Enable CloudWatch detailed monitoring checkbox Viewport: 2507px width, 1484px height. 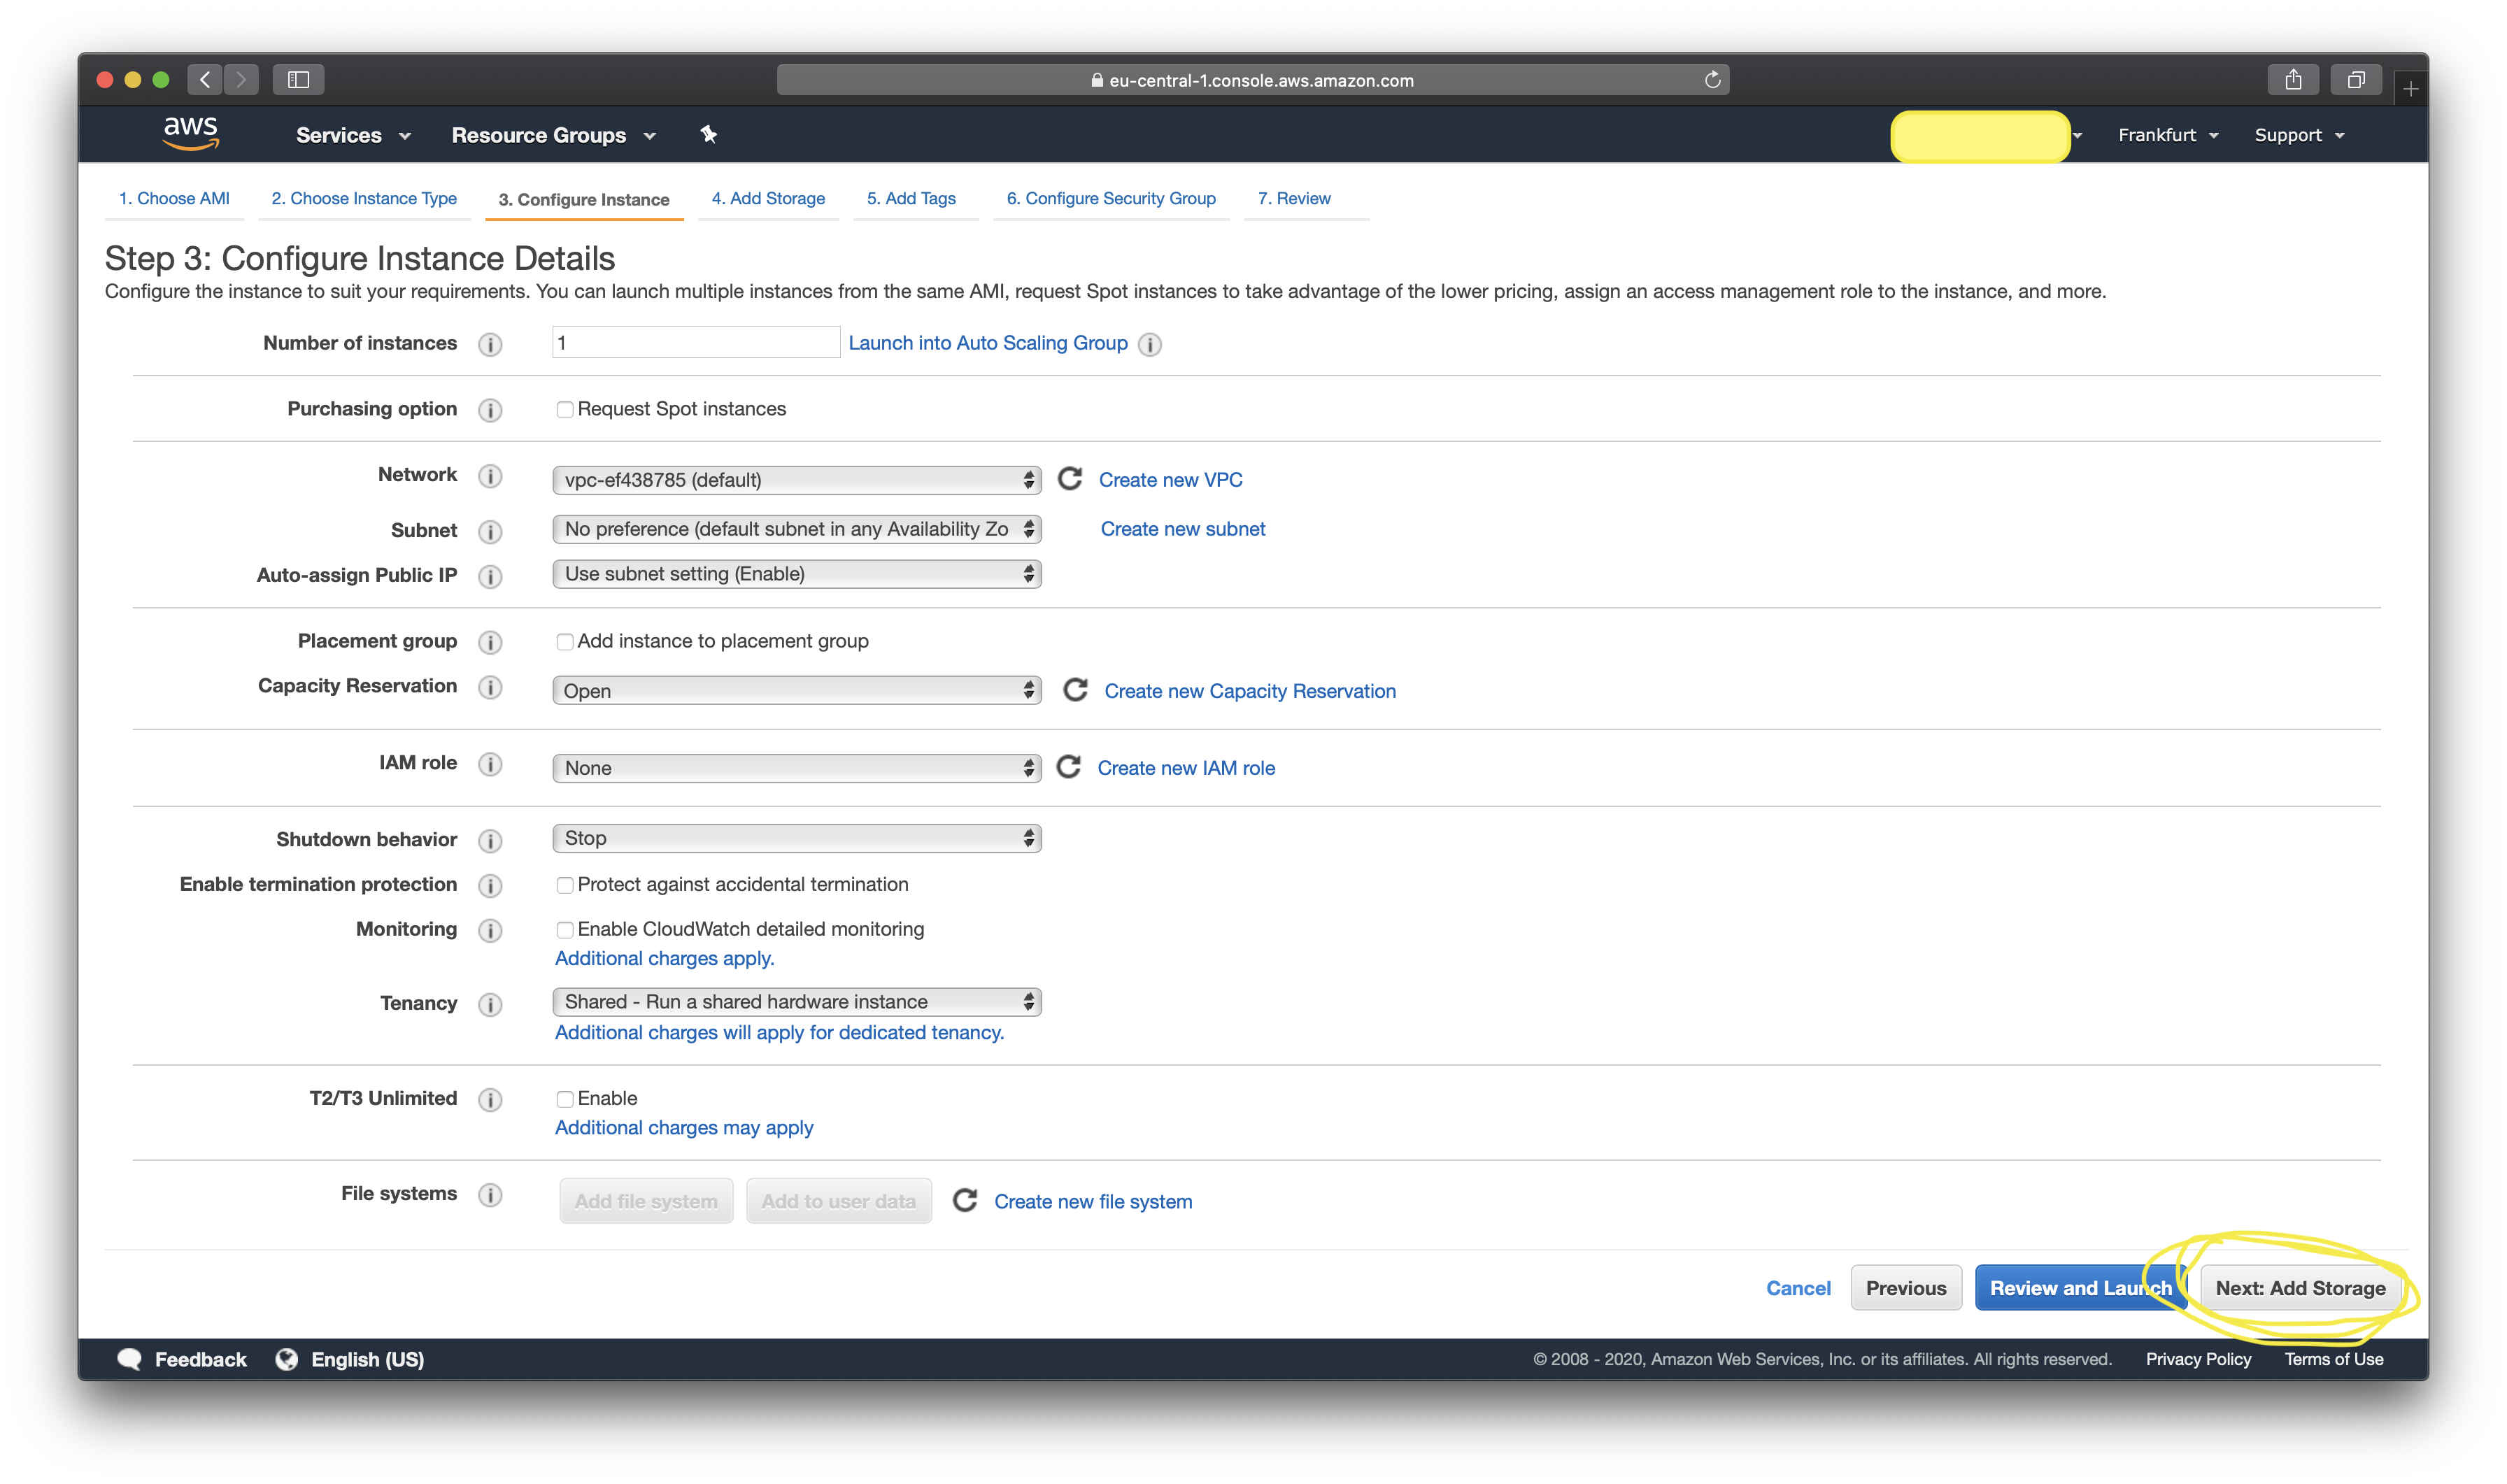tap(565, 930)
